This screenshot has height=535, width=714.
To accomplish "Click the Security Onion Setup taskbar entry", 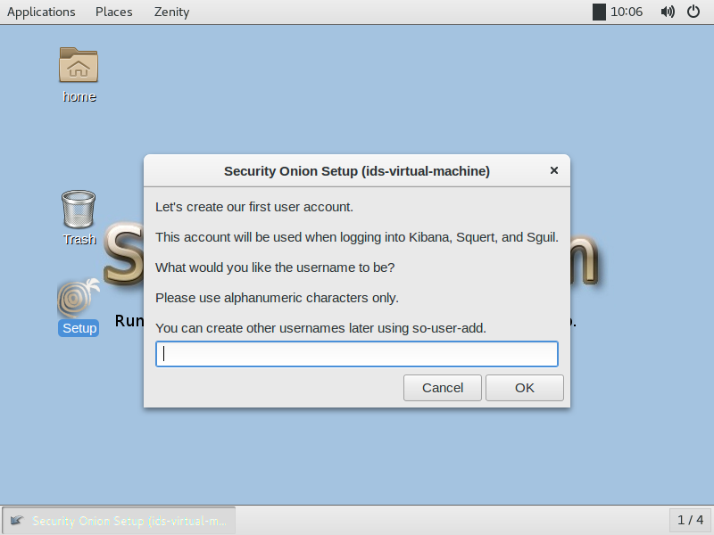I will tap(119, 520).
